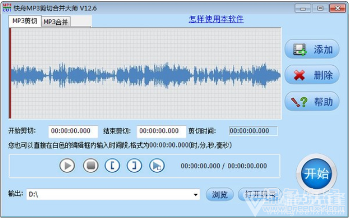The width and height of the screenshot is (350, 219).
Task: Click the middle of the audio waveform
Action: coord(145,76)
